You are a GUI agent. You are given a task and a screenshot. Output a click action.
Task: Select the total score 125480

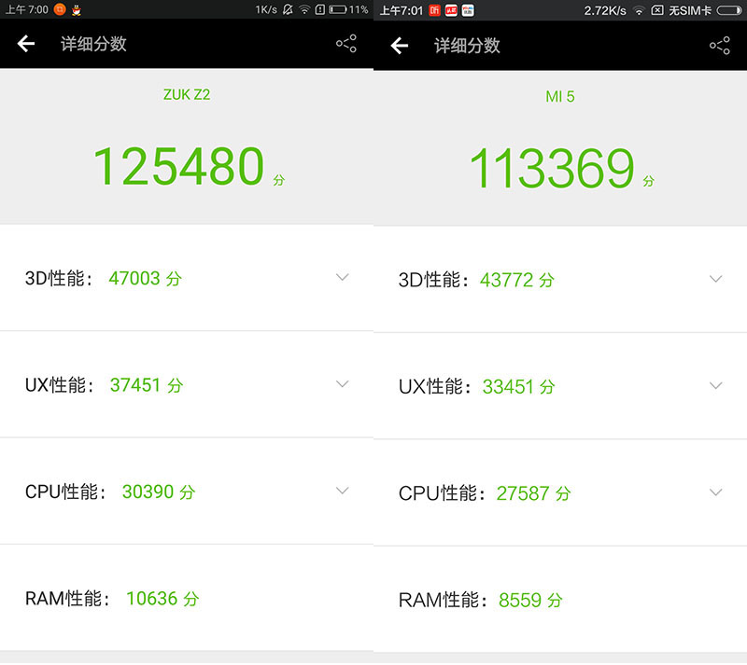tap(178, 166)
